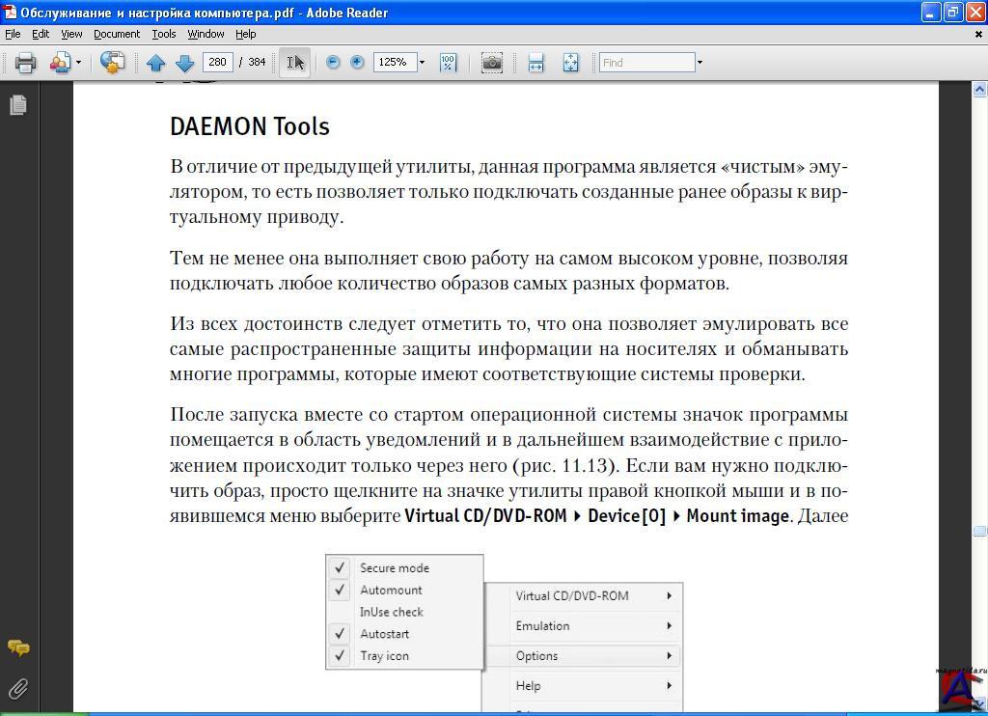Open the Comments panel in sidebar
This screenshot has width=988, height=716.
pyautogui.click(x=17, y=647)
